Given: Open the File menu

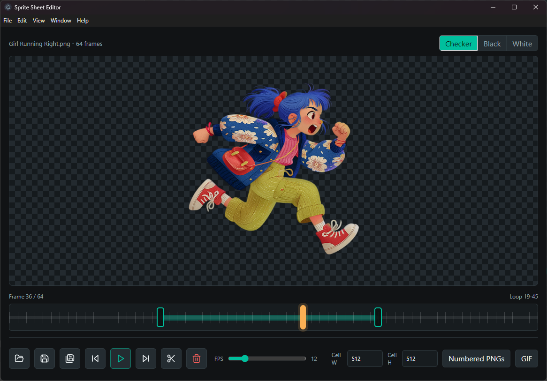Looking at the screenshot, I should coord(8,21).
